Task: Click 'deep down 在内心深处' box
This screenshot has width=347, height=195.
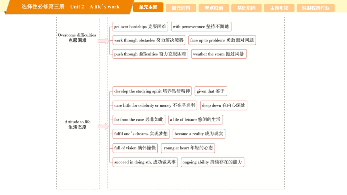Action: (224, 106)
